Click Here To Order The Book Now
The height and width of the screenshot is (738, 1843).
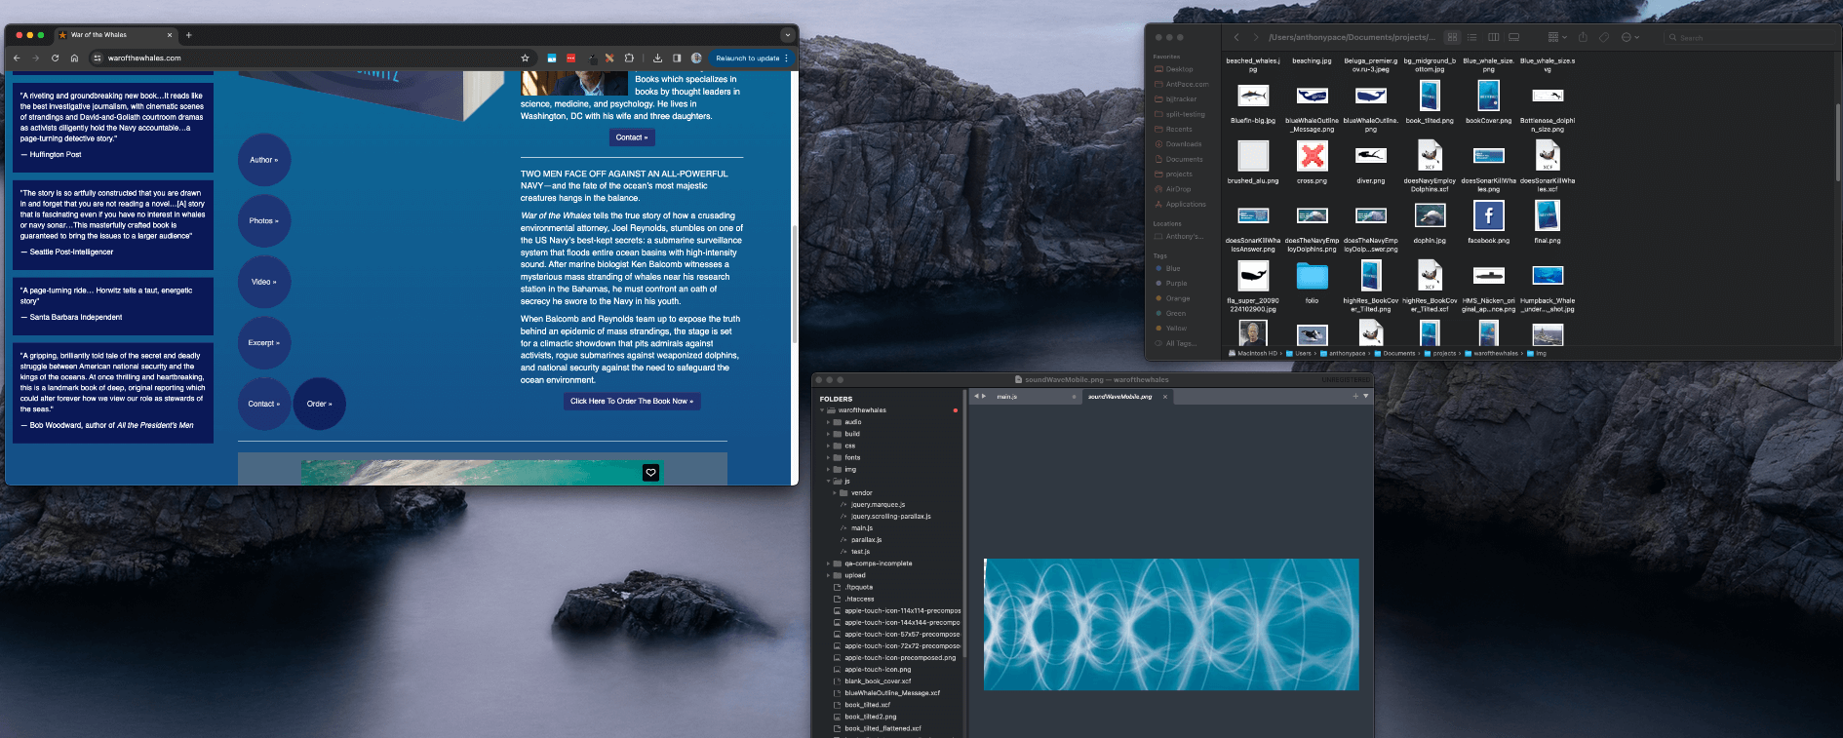[632, 401]
